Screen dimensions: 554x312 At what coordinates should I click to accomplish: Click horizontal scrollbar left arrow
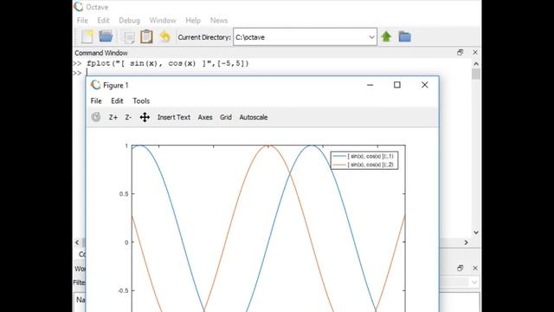point(77,243)
